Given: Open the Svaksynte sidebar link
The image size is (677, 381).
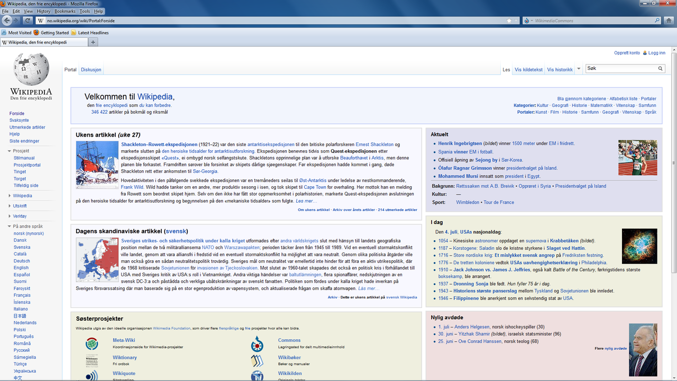Looking at the screenshot, I should 19,121.
